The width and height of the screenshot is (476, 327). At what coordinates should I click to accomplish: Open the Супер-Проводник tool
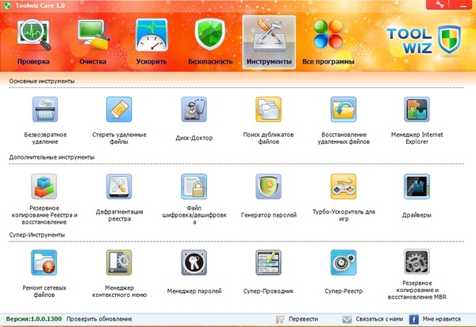[267, 264]
